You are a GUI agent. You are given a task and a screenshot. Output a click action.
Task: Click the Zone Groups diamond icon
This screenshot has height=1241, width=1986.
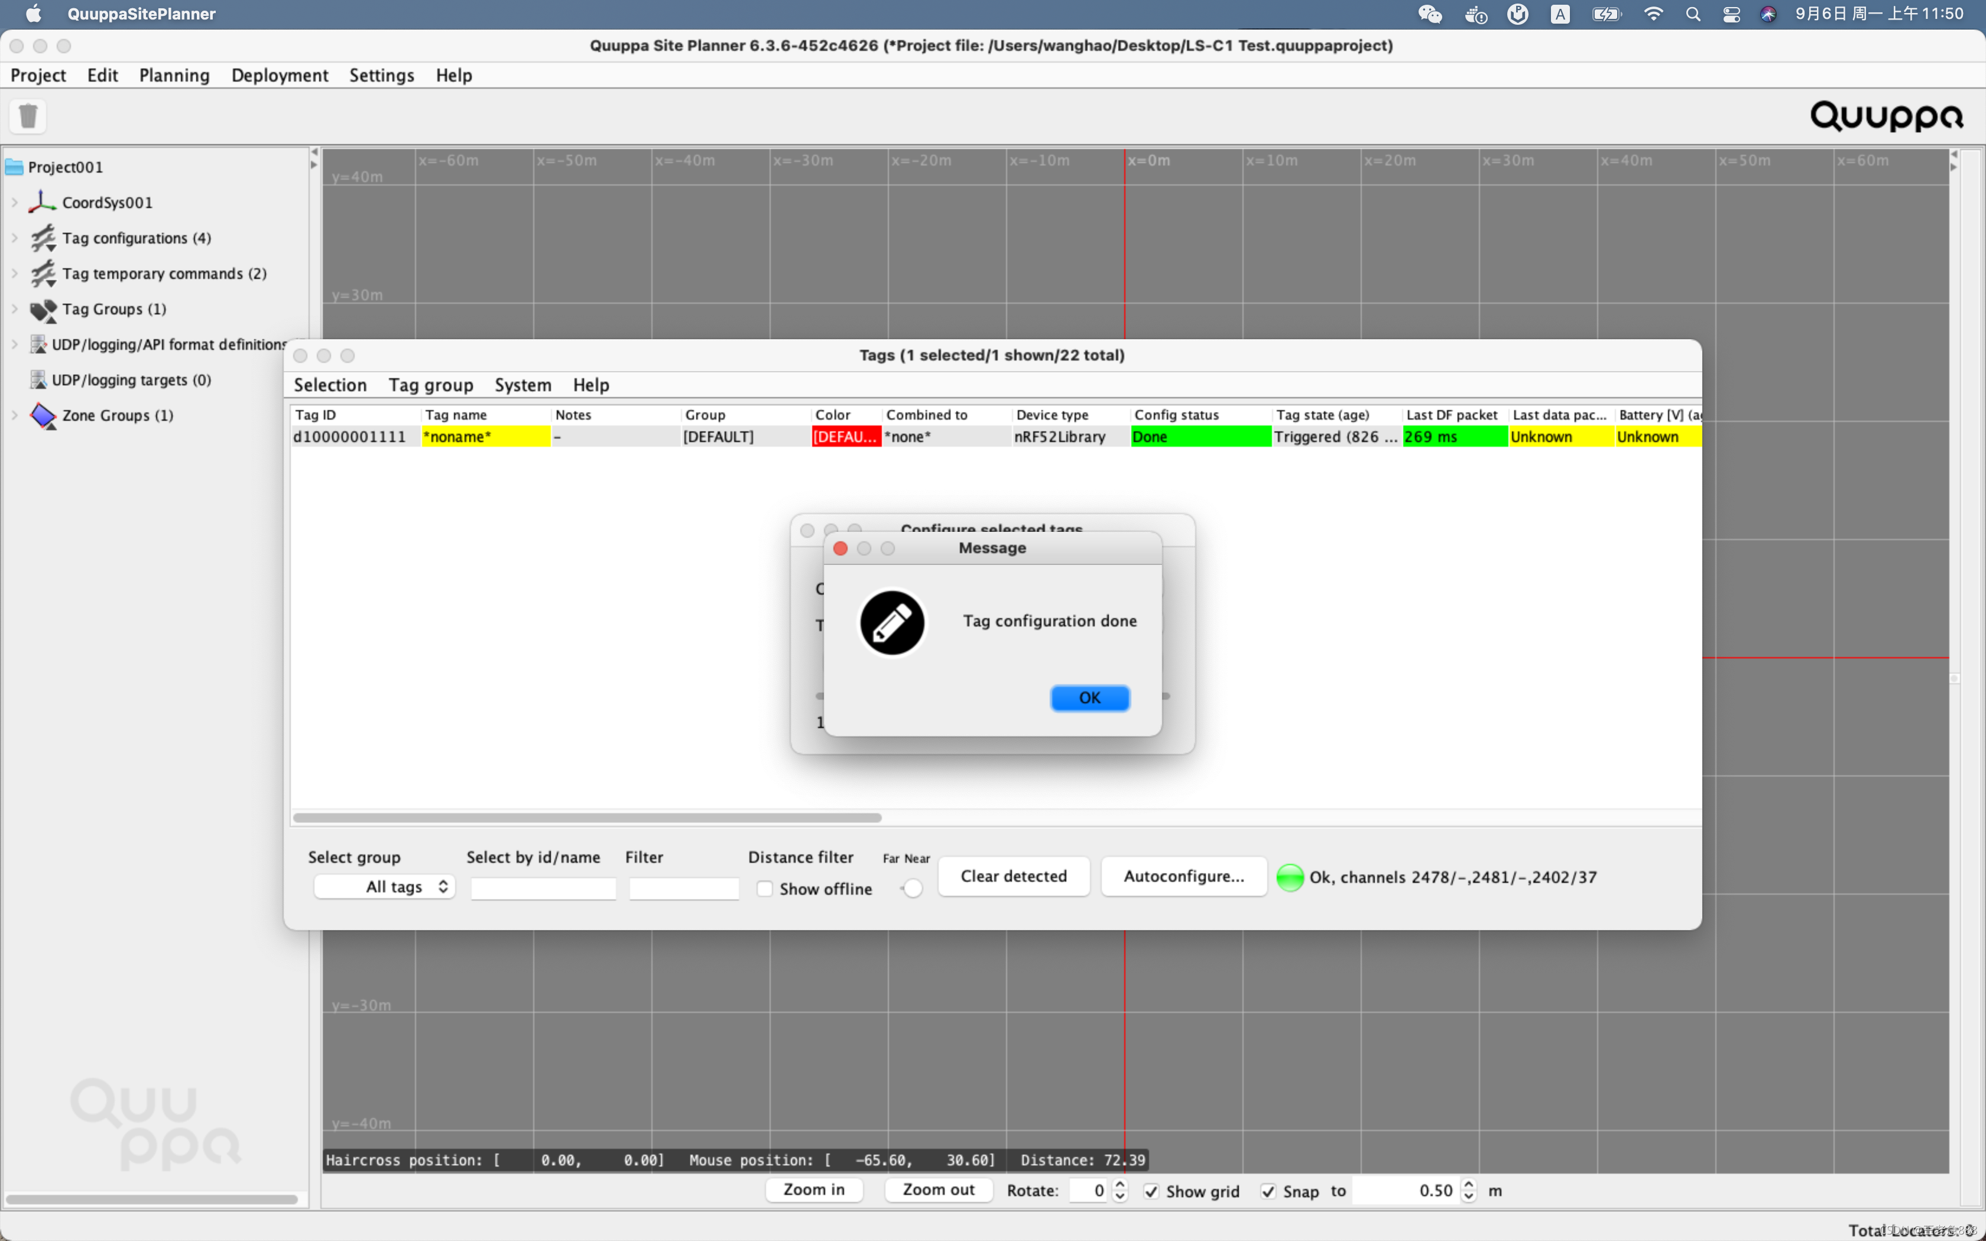43,415
